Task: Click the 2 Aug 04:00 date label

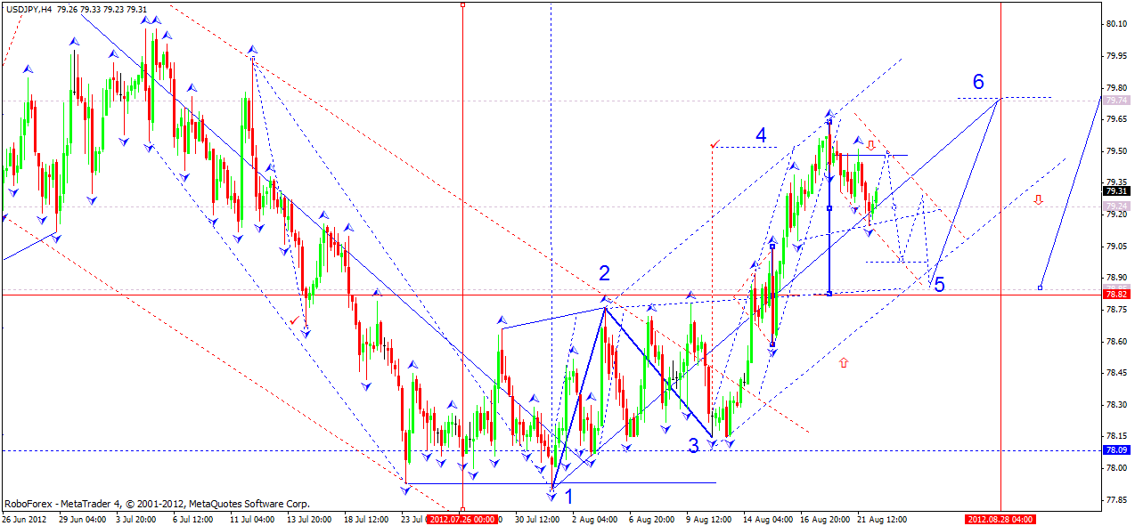Action: 592,519
